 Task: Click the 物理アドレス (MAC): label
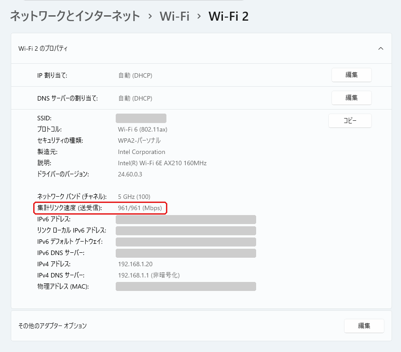63,286
